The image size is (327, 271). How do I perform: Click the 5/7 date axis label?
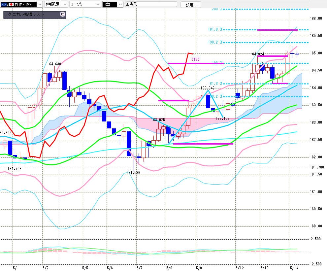(x=140, y=268)
